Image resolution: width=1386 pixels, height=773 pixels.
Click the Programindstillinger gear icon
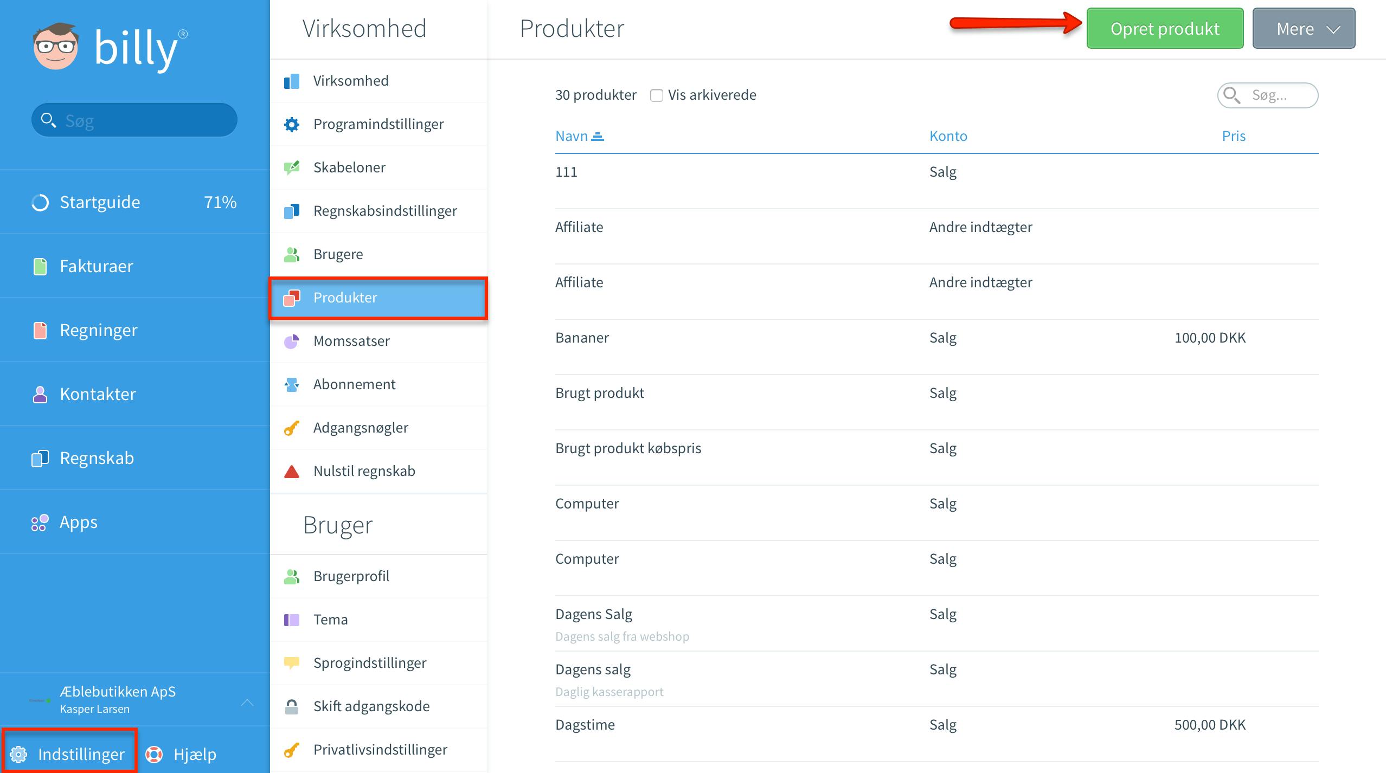[x=292, y=124]
